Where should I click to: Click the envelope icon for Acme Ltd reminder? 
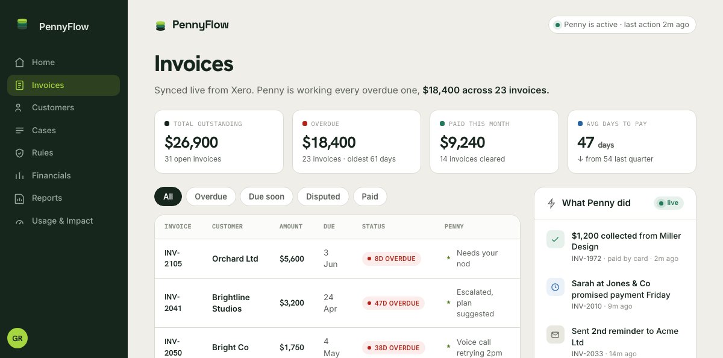point(556,334)
